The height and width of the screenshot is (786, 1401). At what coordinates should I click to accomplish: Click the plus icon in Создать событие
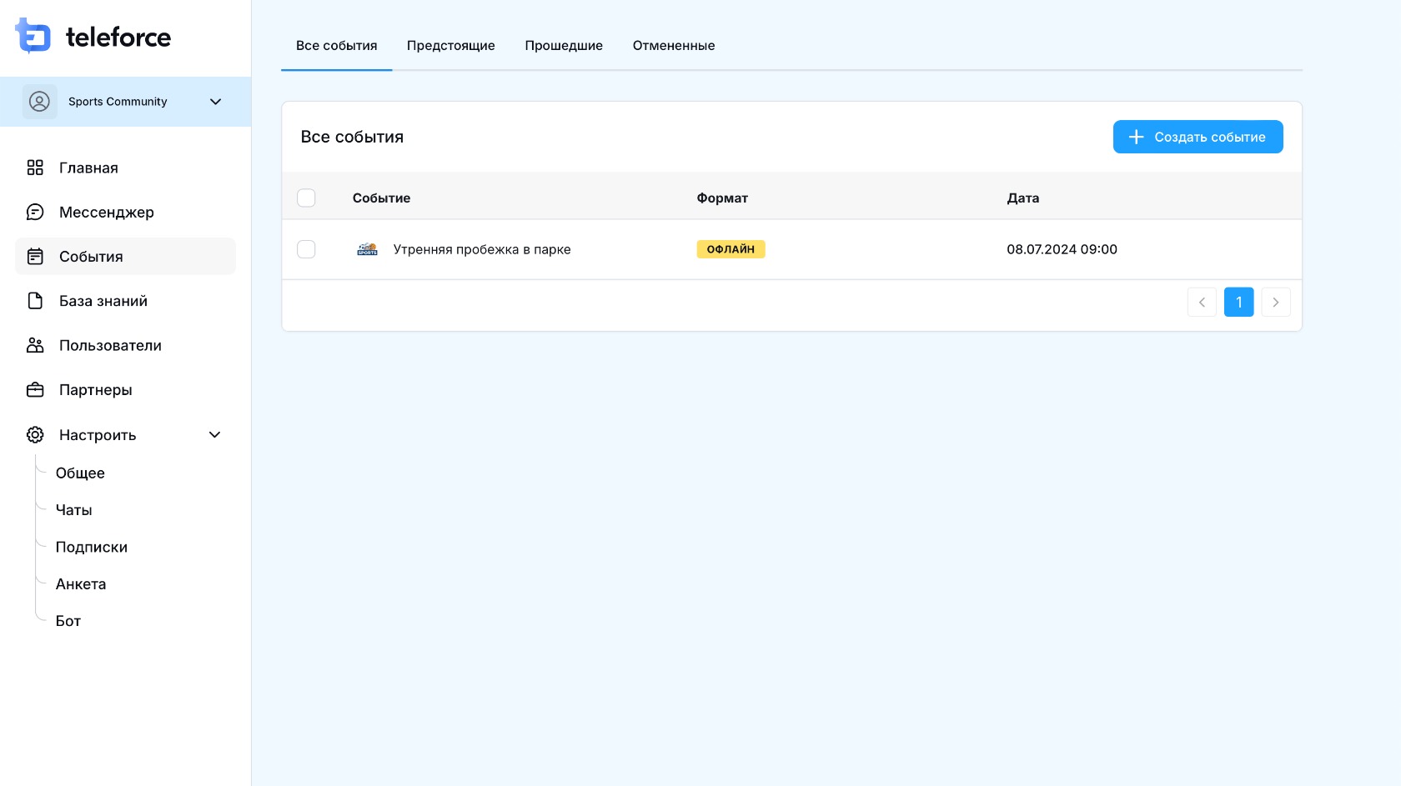pyautogui.click(x=1136, y=137)
